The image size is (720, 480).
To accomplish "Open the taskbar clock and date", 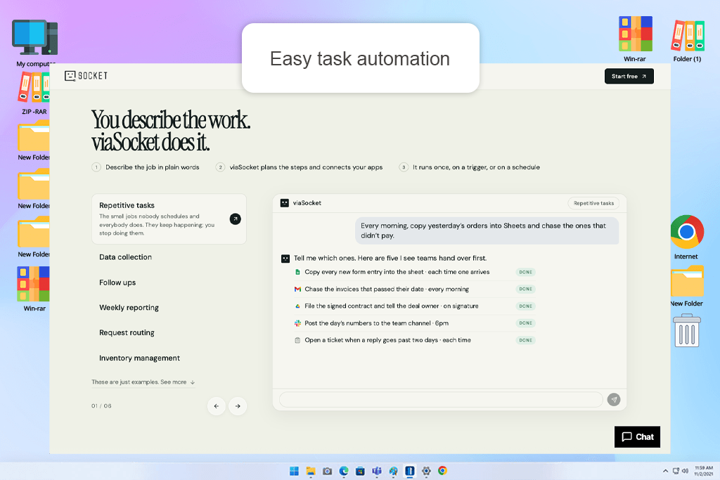I will point(703,471).
